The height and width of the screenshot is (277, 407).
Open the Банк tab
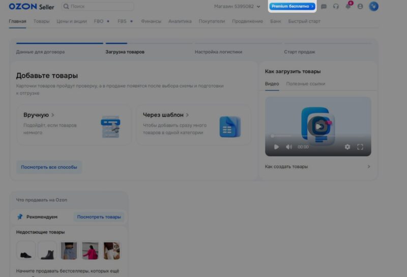[275, 21]
